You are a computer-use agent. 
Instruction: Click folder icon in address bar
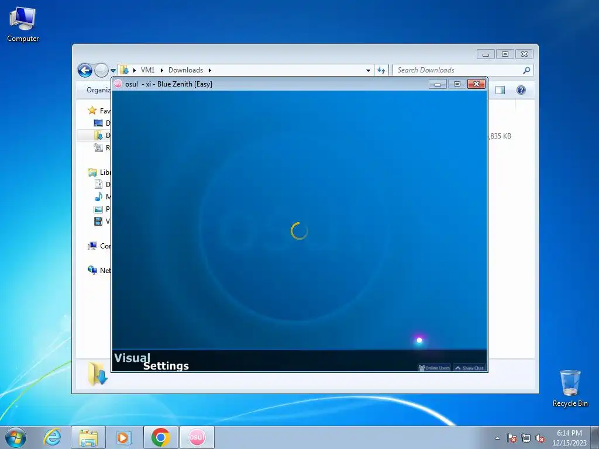(x=124, y=70)
